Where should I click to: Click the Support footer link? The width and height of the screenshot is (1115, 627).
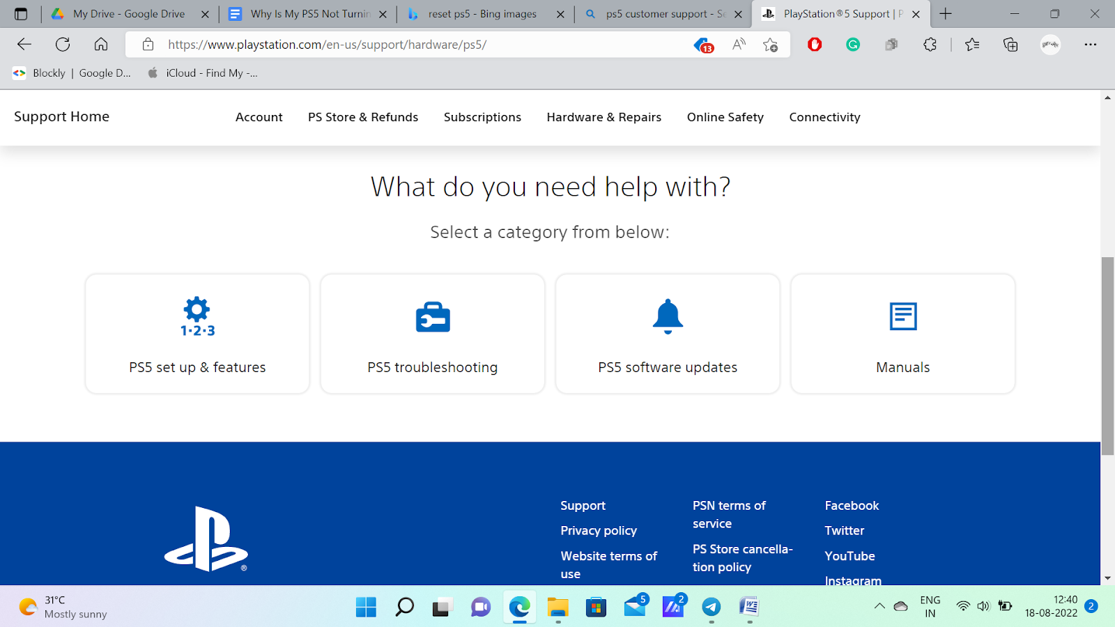[x=583, y=506]
